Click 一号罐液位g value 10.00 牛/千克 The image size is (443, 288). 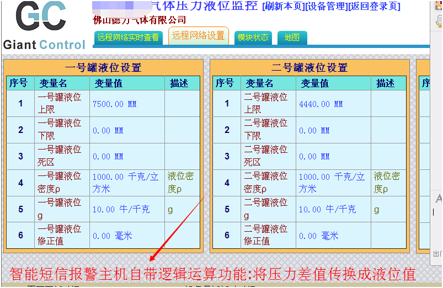121,209
